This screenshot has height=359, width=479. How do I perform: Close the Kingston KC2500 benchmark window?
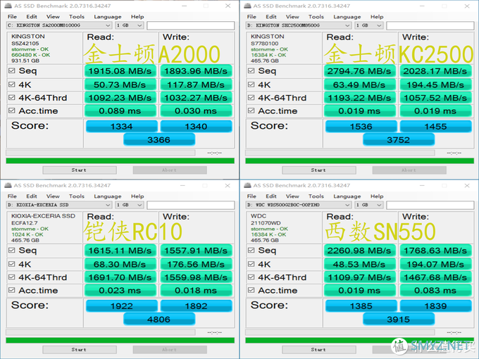(467, 6)
